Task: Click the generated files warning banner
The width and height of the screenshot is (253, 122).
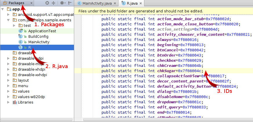Action: 164,11
